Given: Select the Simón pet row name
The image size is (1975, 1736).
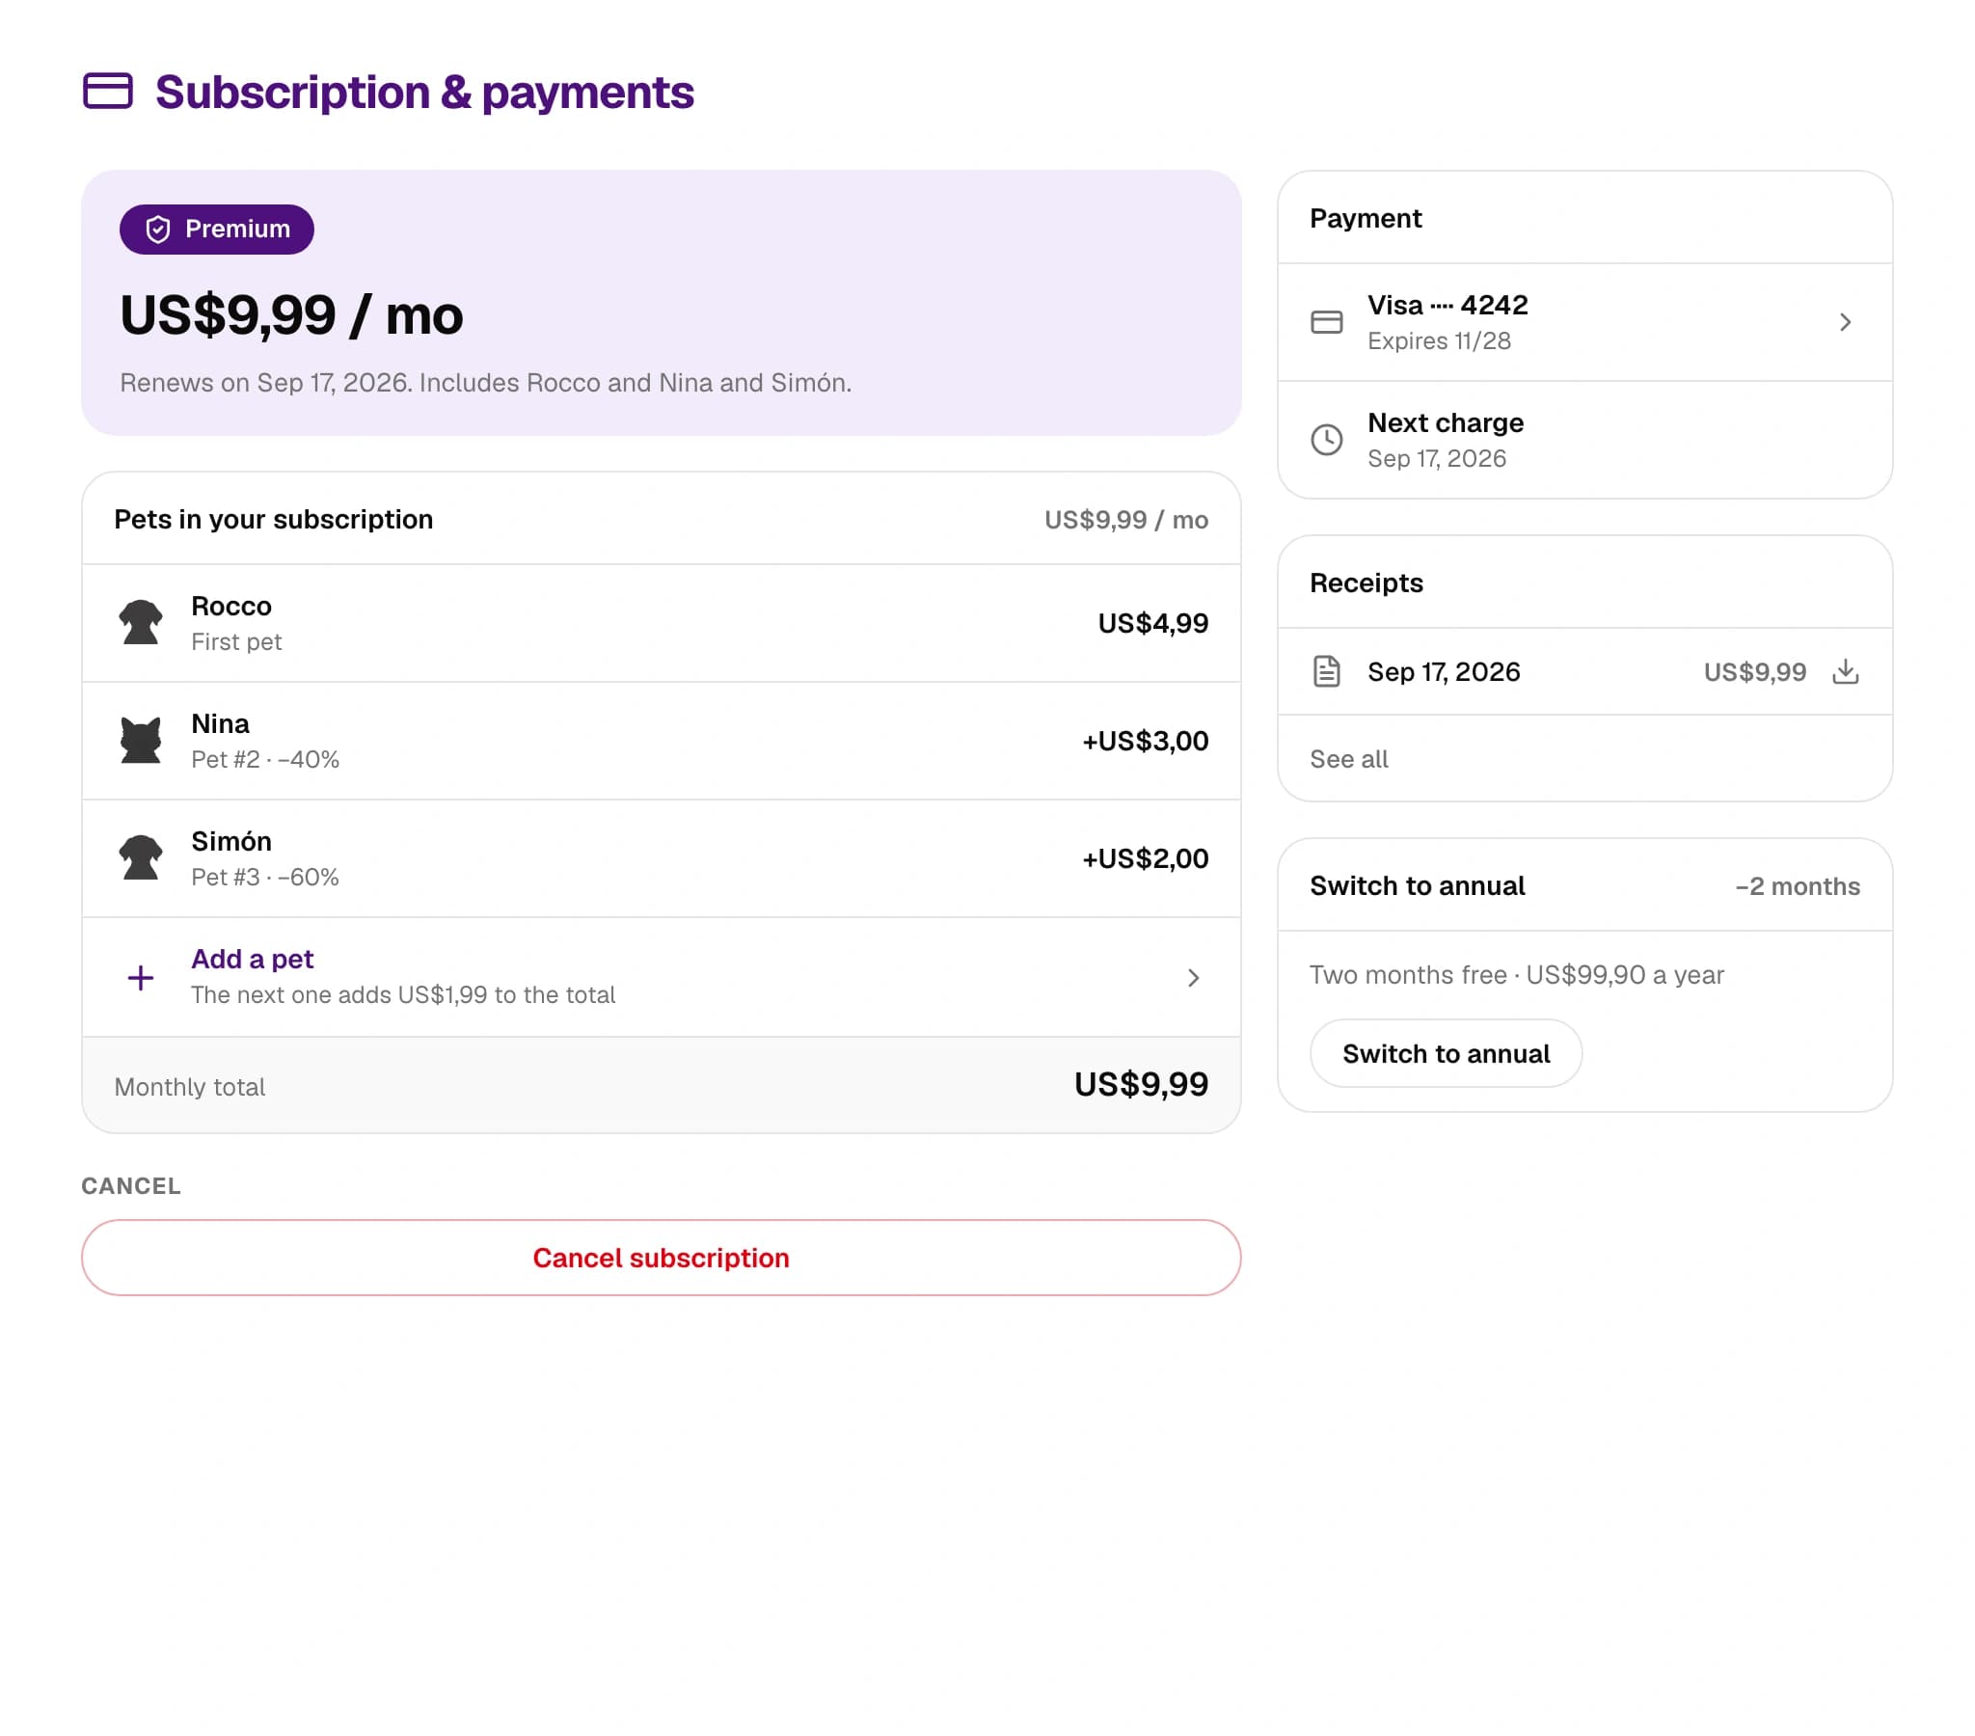Looking at the screenshot, I should (x=230, y=841).
